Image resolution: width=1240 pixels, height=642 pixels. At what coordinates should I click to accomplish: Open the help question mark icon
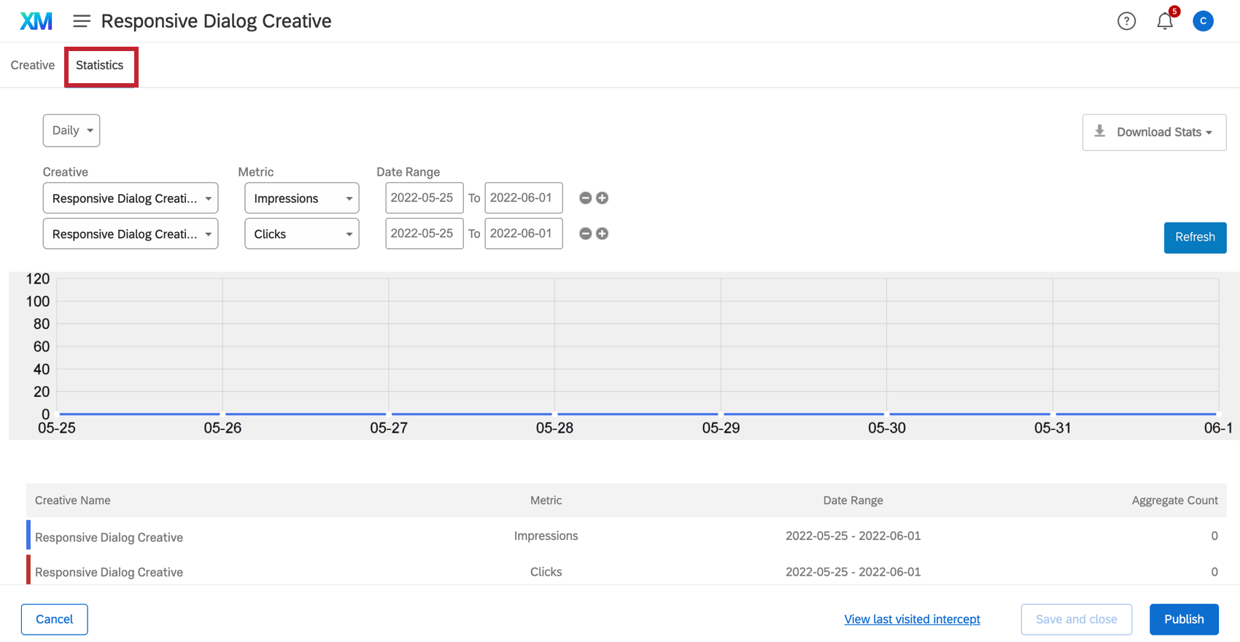1126,21
